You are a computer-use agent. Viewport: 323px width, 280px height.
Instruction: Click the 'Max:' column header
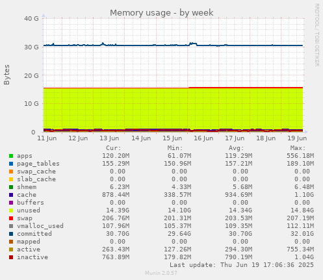(298, 148)
